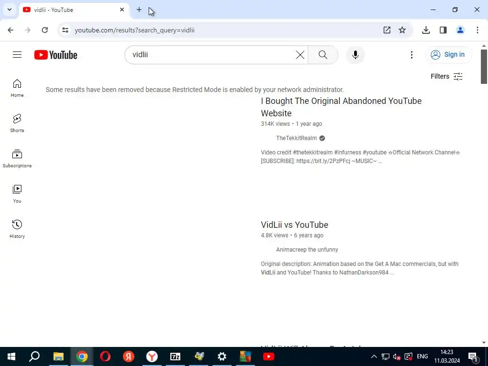Open Windows notification center
The height and width of the screenshot is (366, 488).
(473, 356)
